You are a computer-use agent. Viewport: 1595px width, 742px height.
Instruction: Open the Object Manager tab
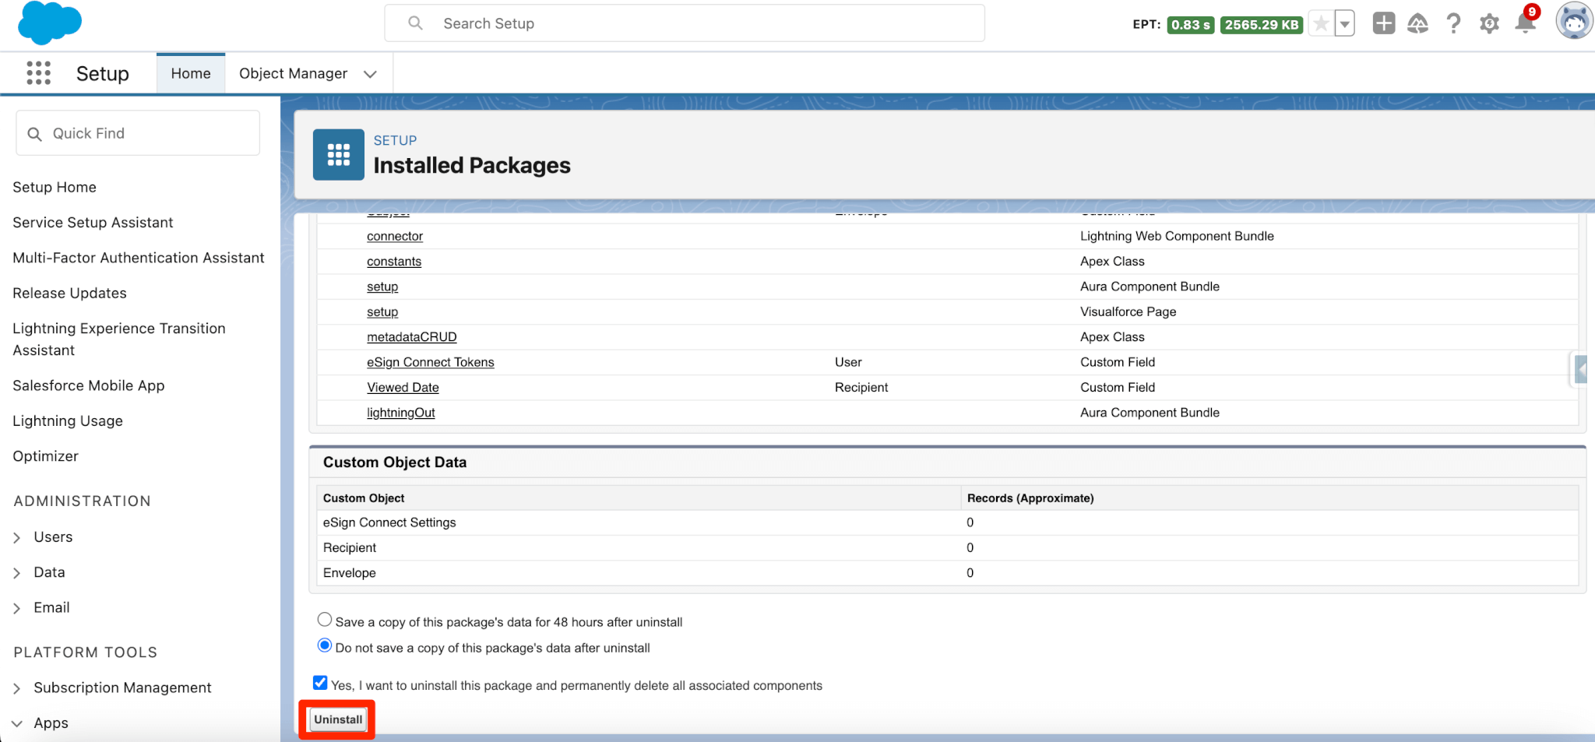pos(293,73)
